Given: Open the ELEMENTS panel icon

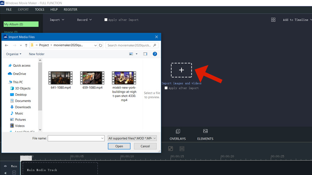Looking at the screenshot, I should pos(205,131).
